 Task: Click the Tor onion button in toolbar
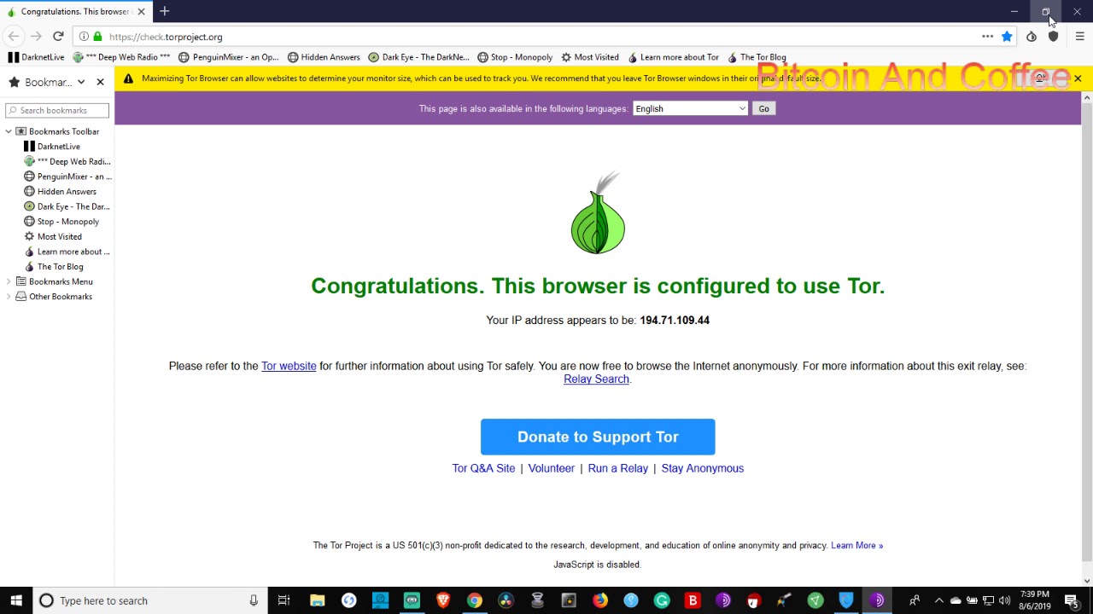tap(1032, 37)
